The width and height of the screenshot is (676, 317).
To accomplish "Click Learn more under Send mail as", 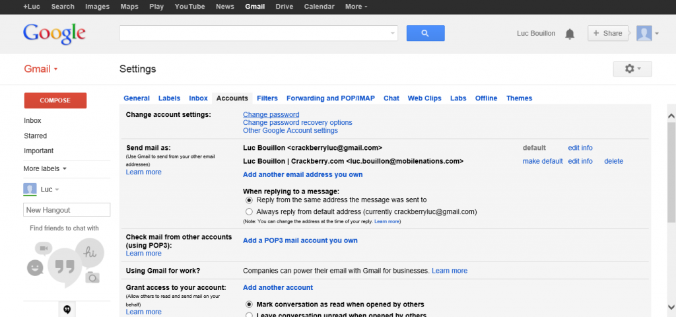I will [143, 172].
